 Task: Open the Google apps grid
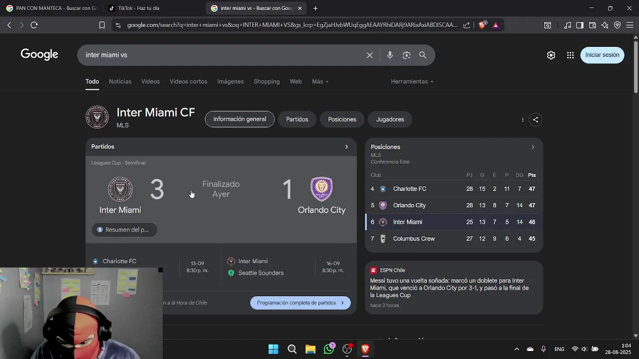point(570,55)
